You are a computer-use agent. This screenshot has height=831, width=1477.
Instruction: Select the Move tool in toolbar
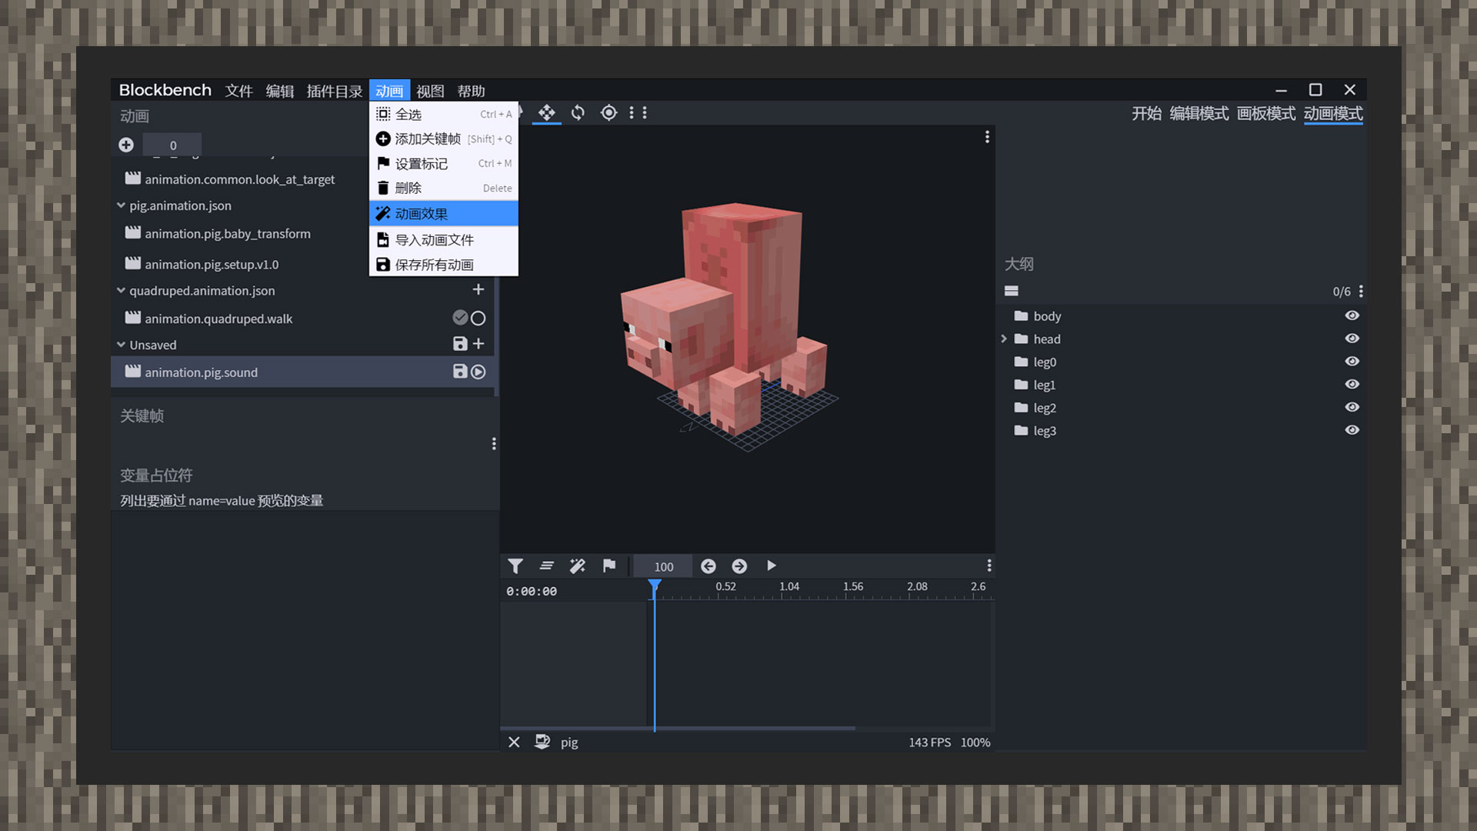click(546, 113)
